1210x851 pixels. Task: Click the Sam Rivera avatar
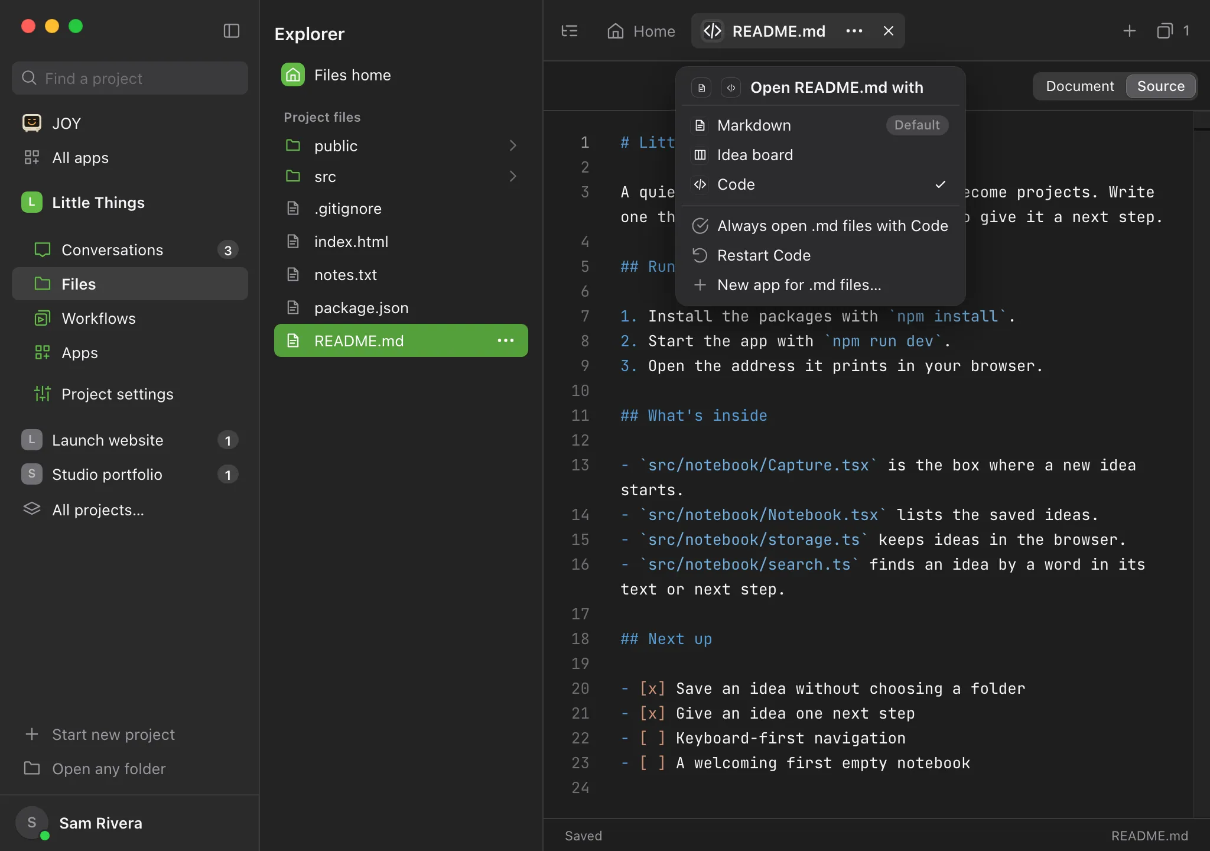coord(32,823)
